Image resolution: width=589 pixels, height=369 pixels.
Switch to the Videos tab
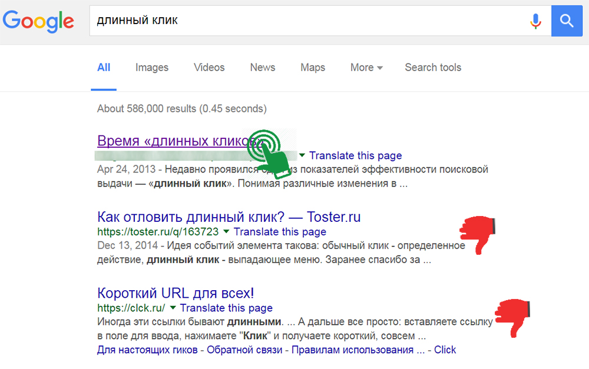click(209, 68)
